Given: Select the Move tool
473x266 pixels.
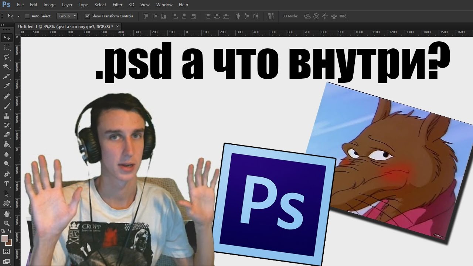Looking at the screenshot, I should (7, 37).
